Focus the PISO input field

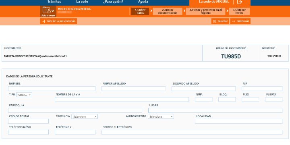(x=250, y=99)
